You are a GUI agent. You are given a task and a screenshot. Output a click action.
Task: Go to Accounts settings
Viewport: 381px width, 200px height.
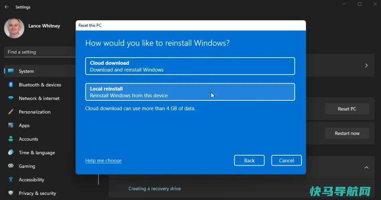pyautogui.click(x=28, y=139)
